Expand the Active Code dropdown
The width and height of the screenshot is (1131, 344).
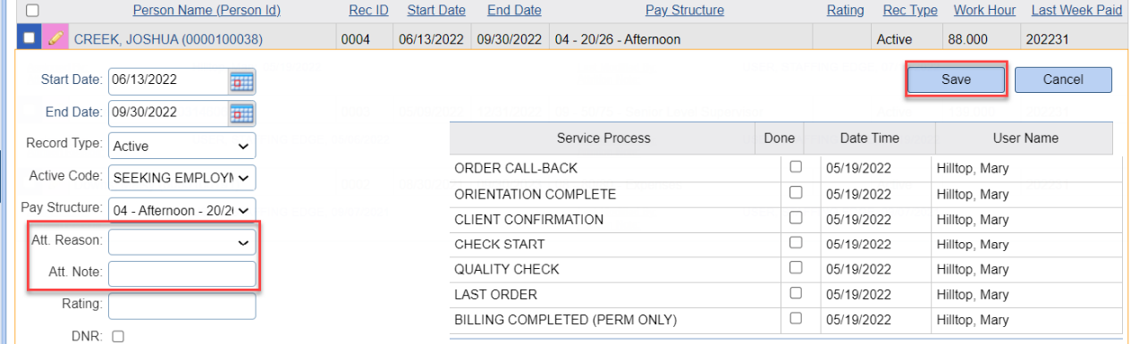[x=182, y=178]
